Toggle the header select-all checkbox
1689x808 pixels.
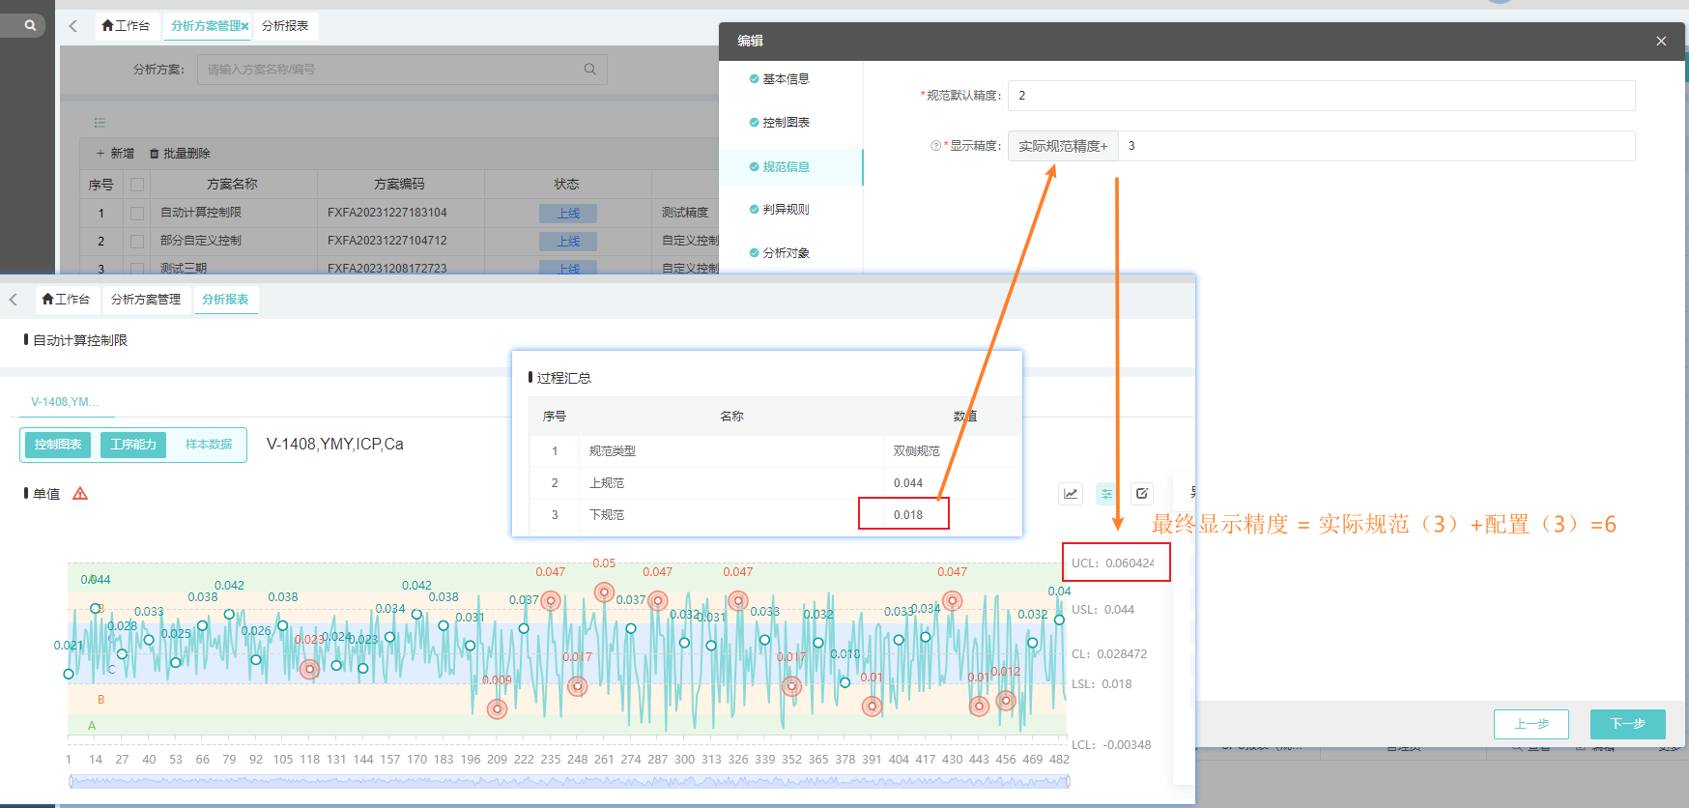(x=137, y=185)
